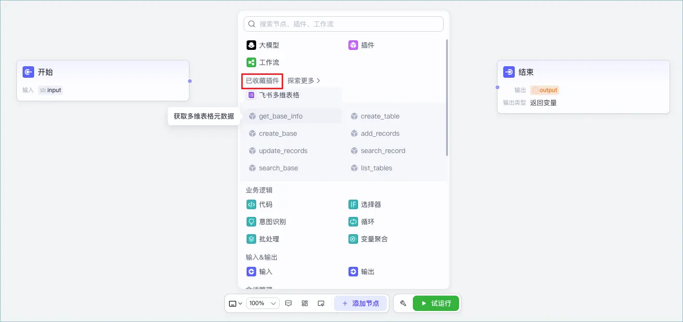This screenshot has width=683, height=322.
Task: Insert an 输出 node
Action: [x=361, y=272]
